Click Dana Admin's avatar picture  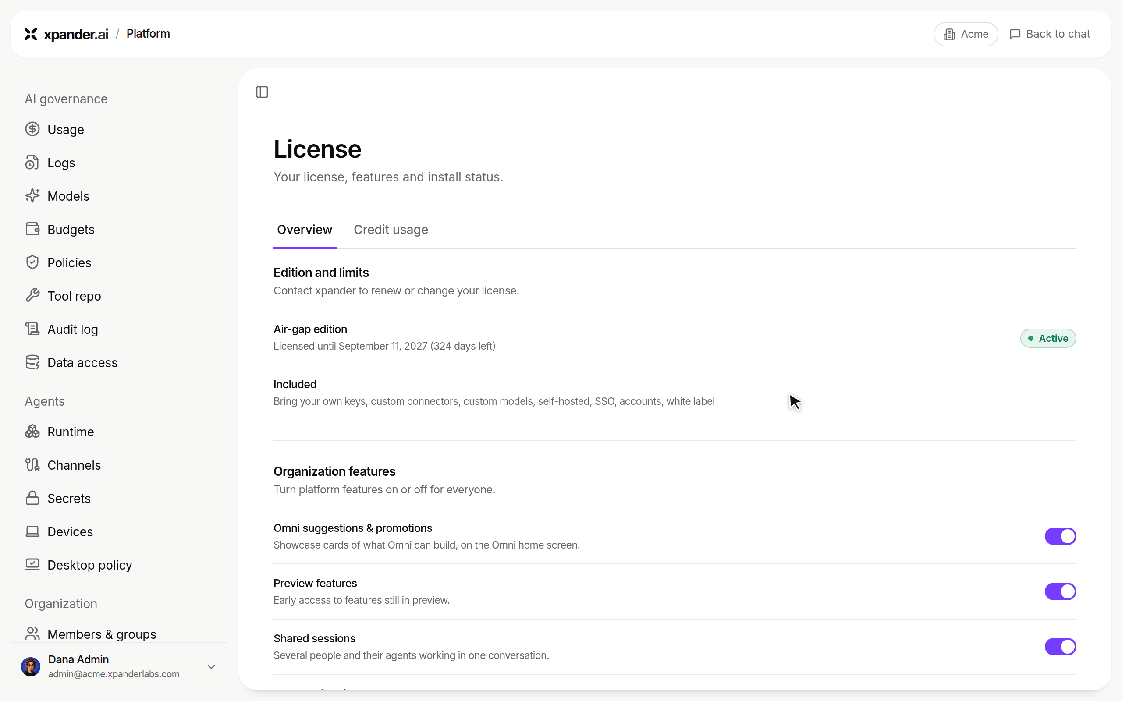click(31, 667)
